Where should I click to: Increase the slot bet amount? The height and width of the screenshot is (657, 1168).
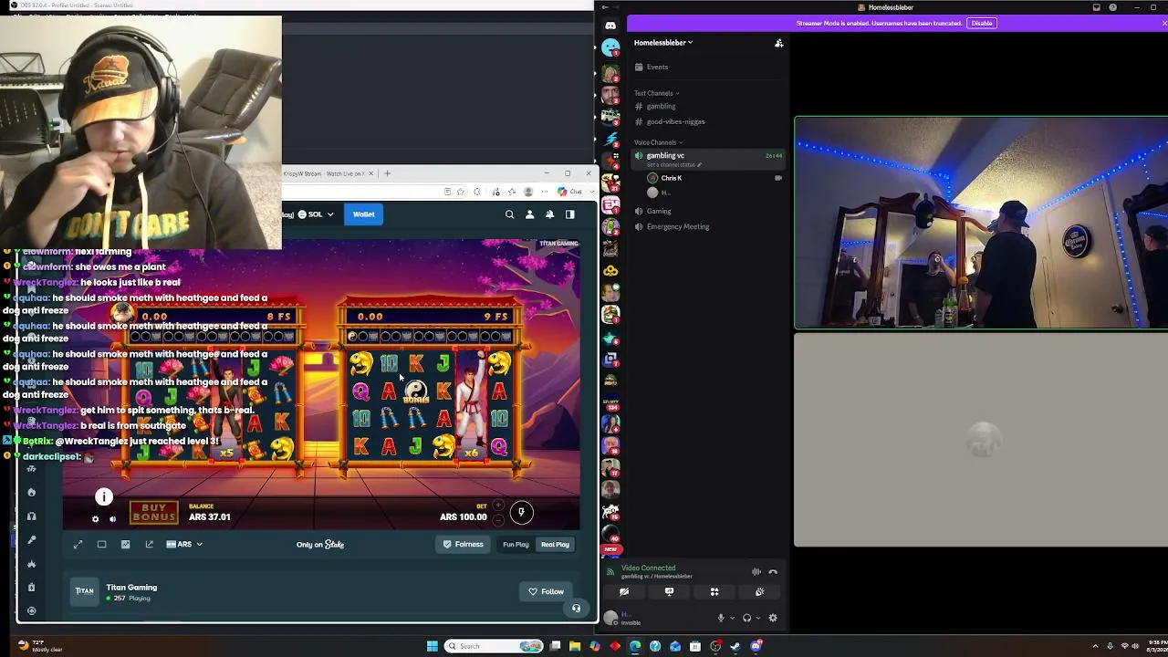click(x=498, y=506)
